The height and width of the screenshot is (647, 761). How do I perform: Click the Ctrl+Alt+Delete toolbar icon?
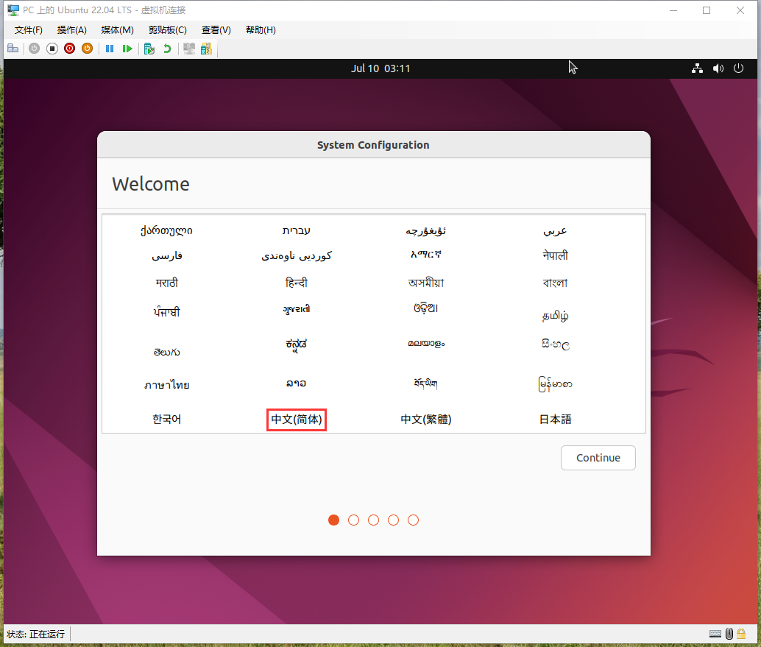pyautogui.click(x=13, y=49)
